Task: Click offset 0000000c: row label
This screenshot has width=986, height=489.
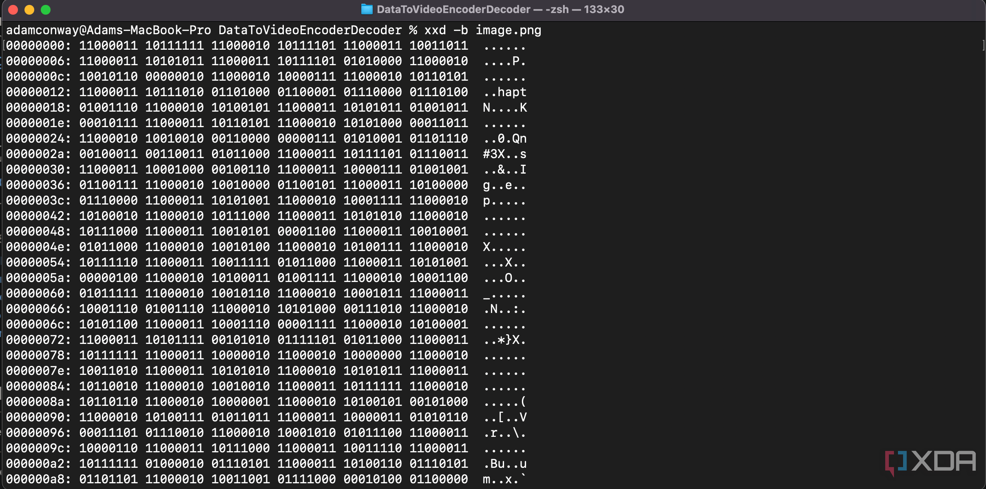Action: 39,77
